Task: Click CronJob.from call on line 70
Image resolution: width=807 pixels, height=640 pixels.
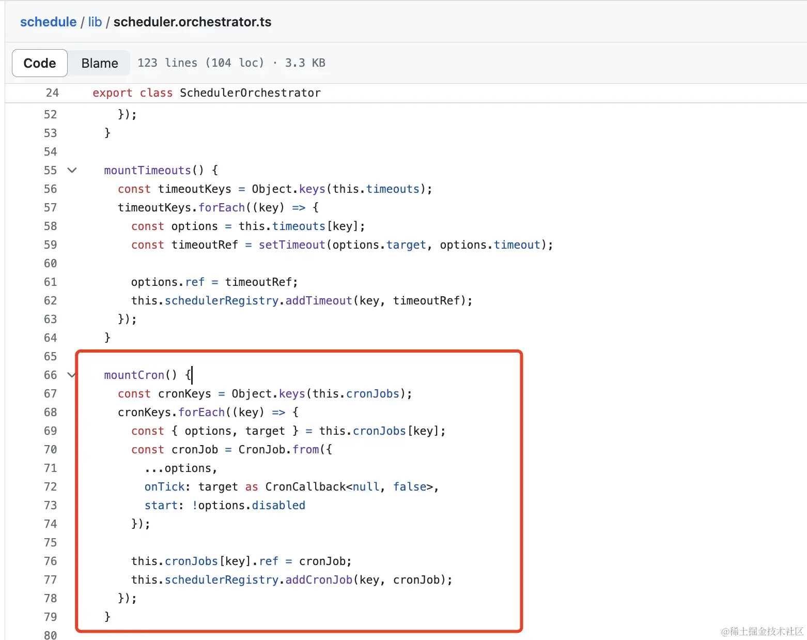Action: pyautogui.click(x=279, y=449)
